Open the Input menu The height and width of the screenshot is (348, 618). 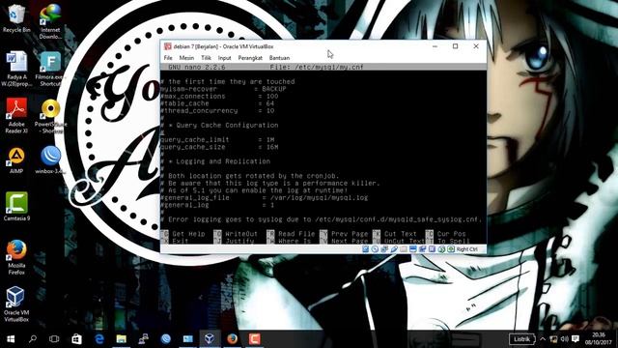click(224, 58)
